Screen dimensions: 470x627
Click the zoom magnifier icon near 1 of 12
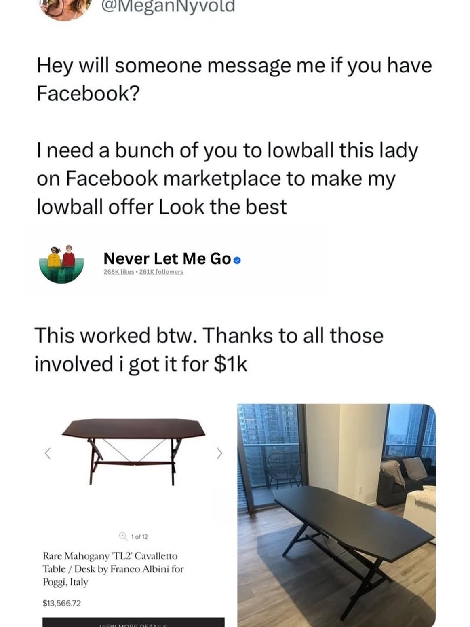[x=122, y=536]
